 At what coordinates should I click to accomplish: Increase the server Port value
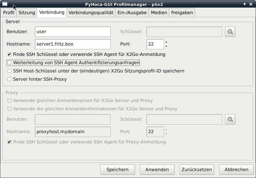pyautogui.click(x=166, y=42)
